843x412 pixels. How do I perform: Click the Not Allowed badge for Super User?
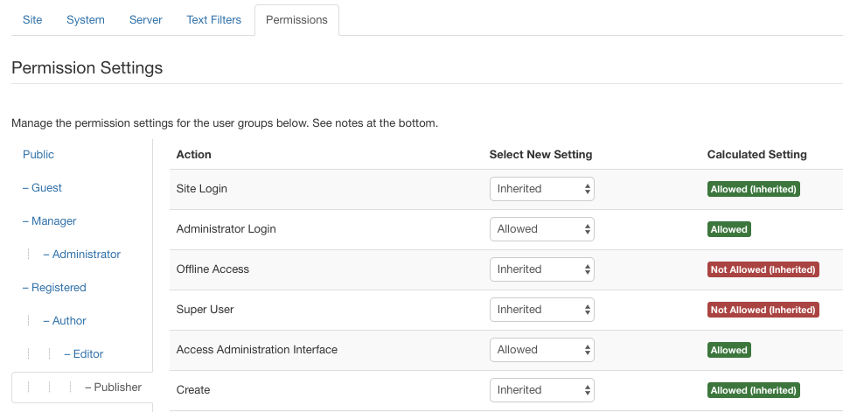(x=763, y=310)
